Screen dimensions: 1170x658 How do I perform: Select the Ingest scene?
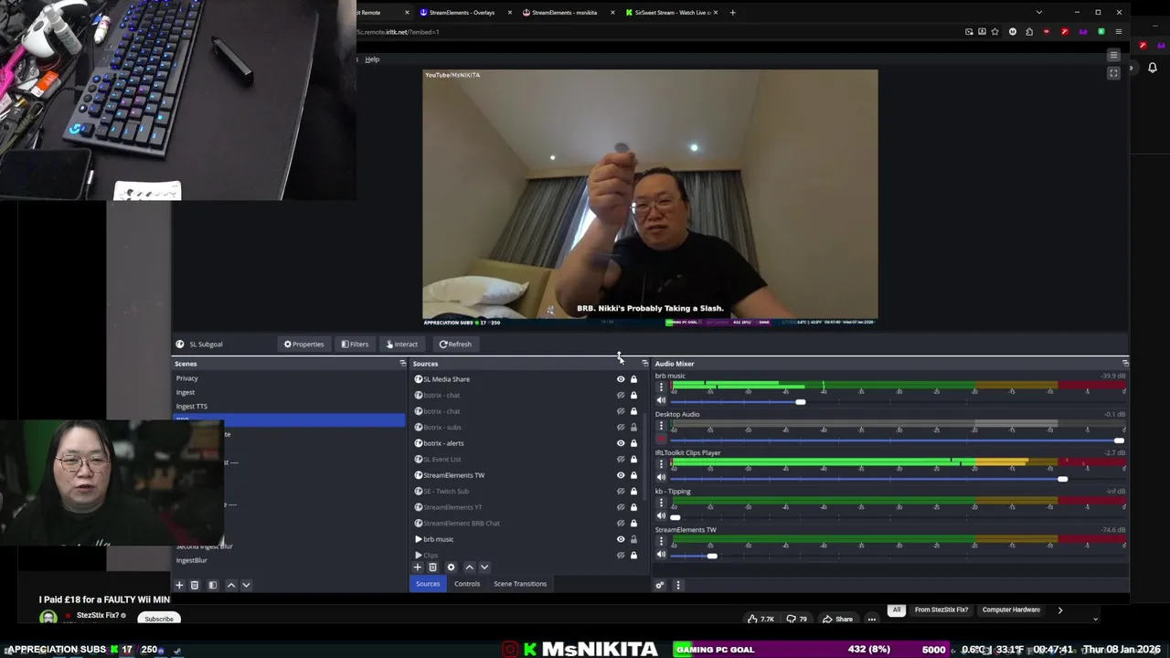[289, 392]
